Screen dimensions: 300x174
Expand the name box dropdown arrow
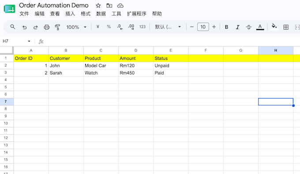(x=29, y=41)
